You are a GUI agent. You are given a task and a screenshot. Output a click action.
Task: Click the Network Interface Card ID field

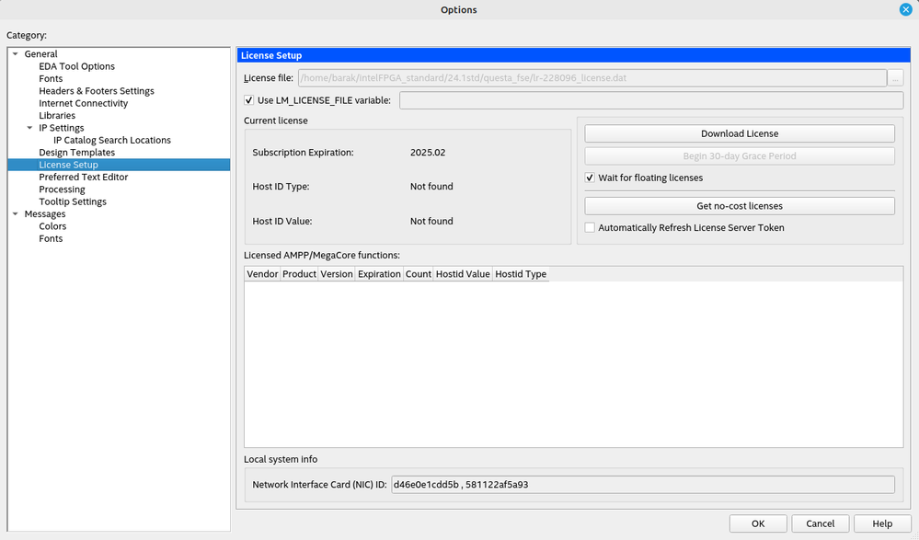(641, 484)
